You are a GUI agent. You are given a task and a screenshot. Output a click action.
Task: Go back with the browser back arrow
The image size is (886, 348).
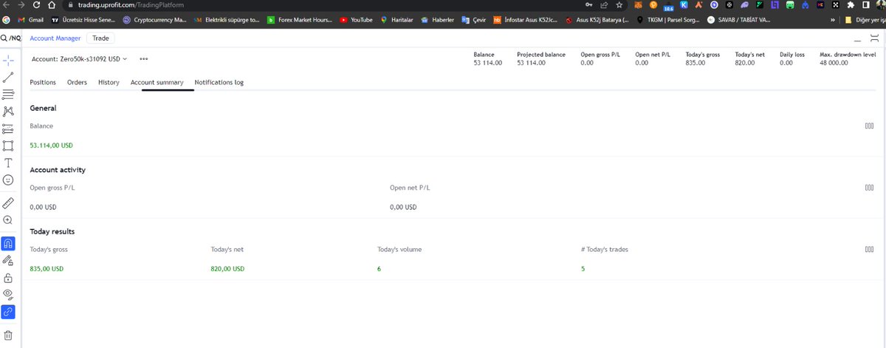(x=7, y=5)
